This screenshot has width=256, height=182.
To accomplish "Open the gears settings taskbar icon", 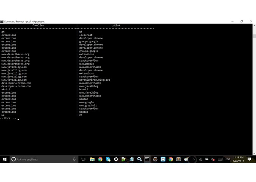I will (139, 159).
